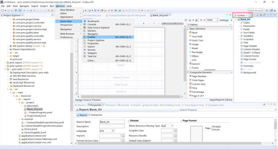Open Bookmarks view from Show View menu
The image size is (278, 149).
[x=108, y=21]
